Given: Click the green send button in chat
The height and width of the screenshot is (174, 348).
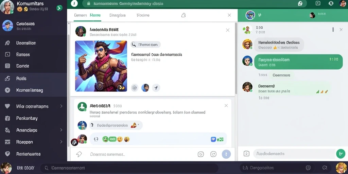Looking at the screenshot, I should [x=341, y=154].
